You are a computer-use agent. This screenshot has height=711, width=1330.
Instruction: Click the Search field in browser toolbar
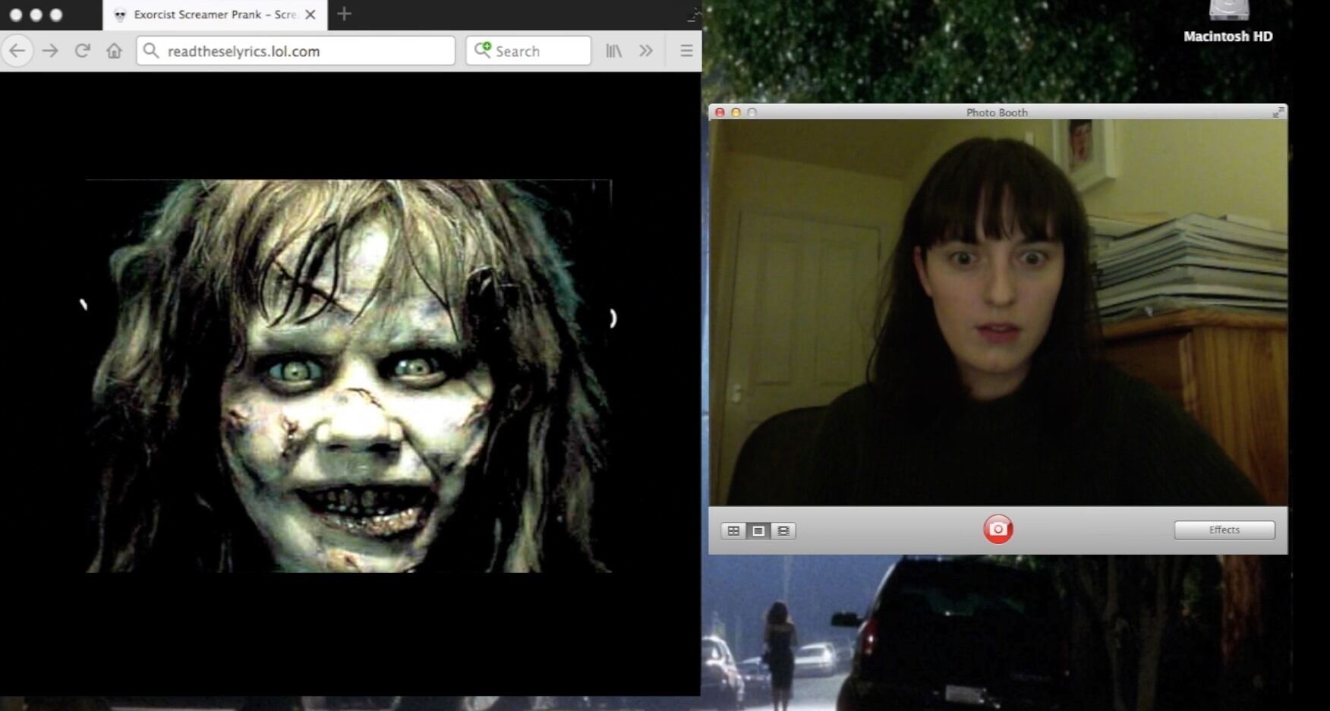pyautogui.click(x=528, y=51)
